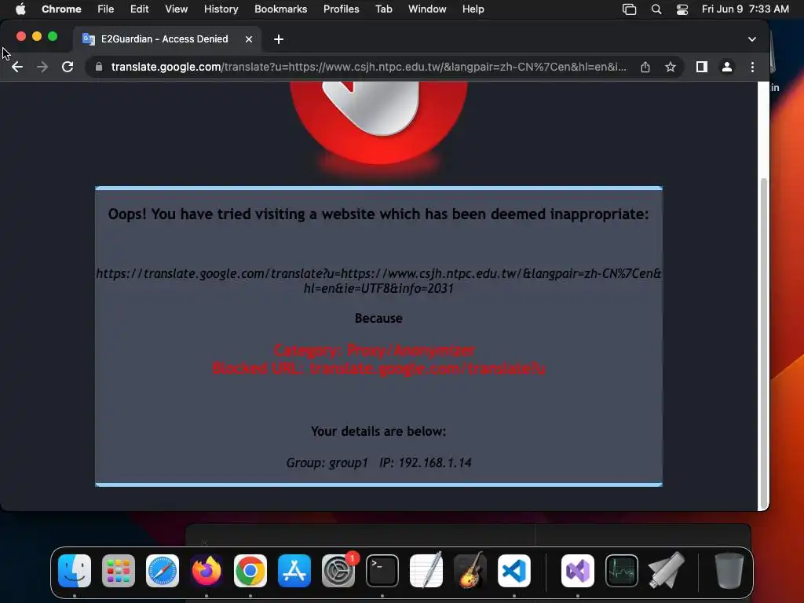Launch GarageBand from the Dock
Viewport: 804px width, 603px height.
470,571
